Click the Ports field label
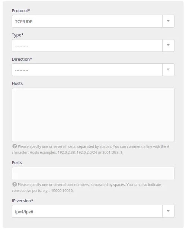This screenshot has width=186, height=231. tap(17, 163)
